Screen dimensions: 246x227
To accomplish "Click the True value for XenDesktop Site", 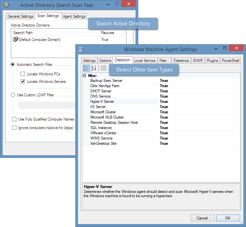I will 164,143.
